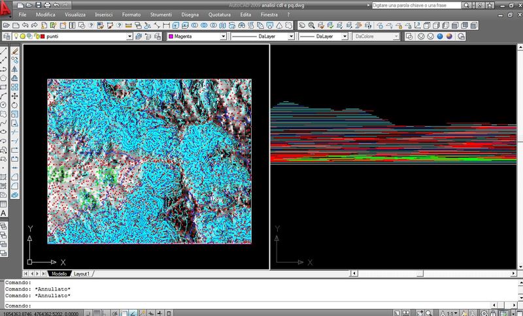Select the Multiline Text tool (A)

pyautogui.click(x=4, y=213)
